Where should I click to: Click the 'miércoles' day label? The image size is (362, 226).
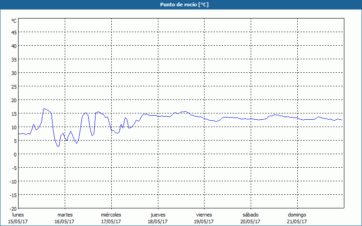111,215
